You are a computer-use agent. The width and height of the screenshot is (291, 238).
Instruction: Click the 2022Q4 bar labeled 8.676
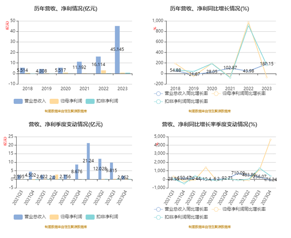point(76,172)
